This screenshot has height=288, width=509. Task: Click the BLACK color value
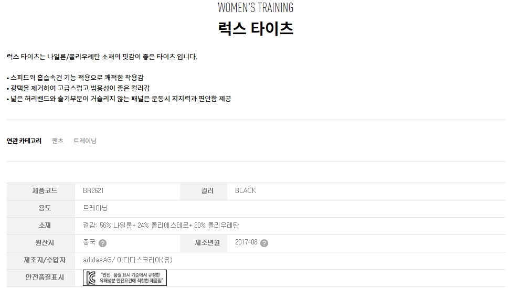tap(246, 190)
